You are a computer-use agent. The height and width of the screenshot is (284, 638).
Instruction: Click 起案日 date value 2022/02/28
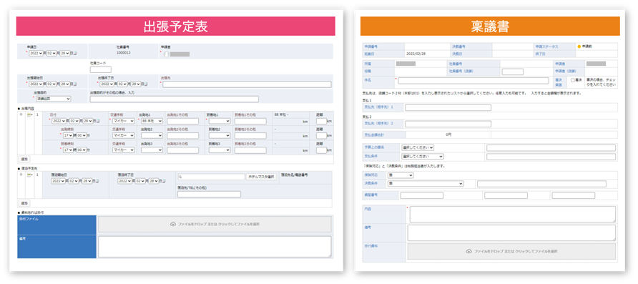(416, 54)
